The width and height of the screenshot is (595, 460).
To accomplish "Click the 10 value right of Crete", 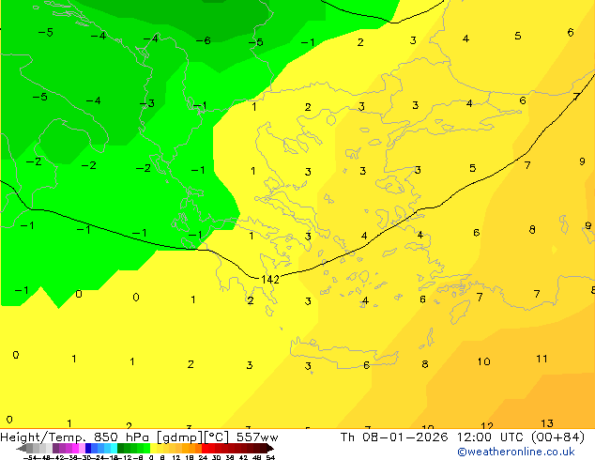I will tap(484, 361).
